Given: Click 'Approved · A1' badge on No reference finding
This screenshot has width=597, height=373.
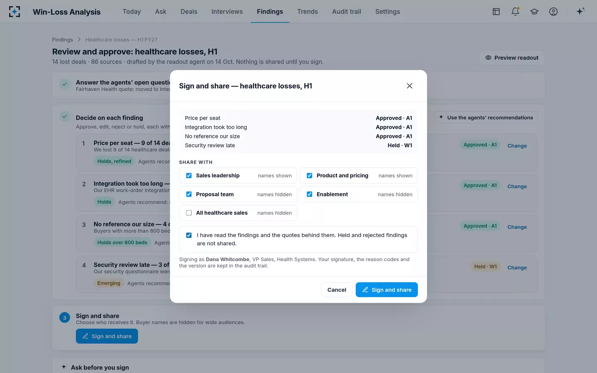Looking at the screenshot, I should point(480,226).
